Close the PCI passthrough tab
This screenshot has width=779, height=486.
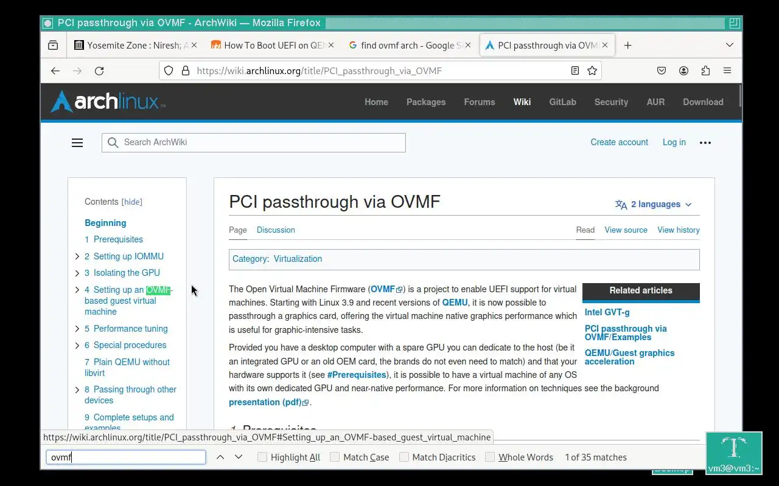point(605,46)
